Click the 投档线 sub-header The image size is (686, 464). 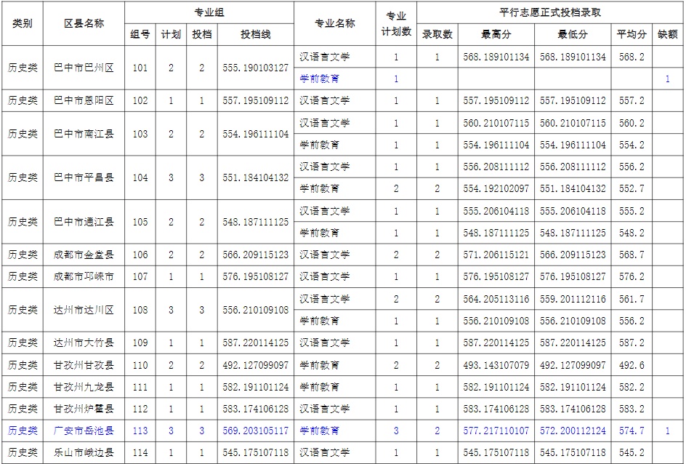pos(256,34)
